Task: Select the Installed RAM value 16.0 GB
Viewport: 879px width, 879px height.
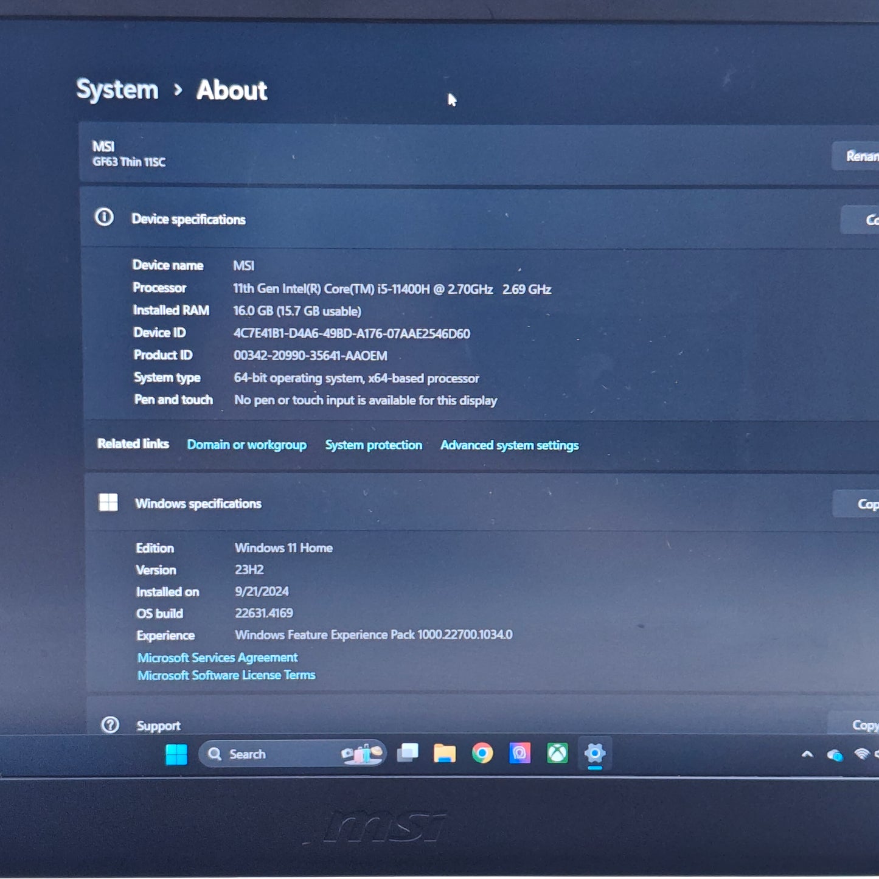Action: 297,311
